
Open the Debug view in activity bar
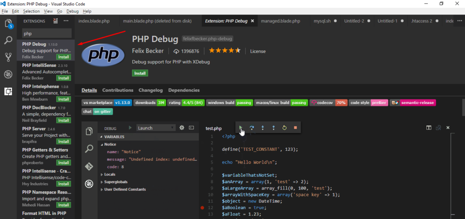point(8,74)
